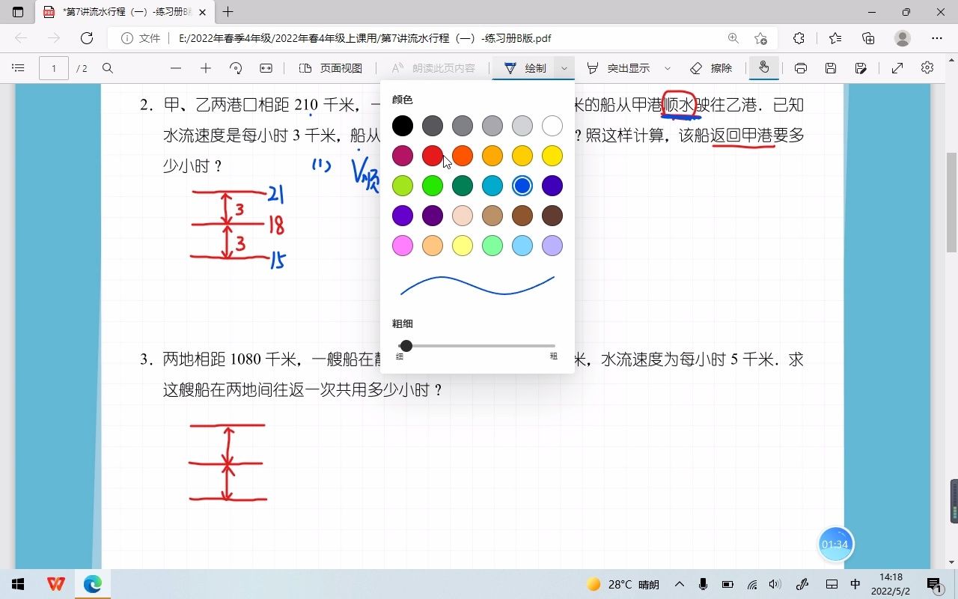Viewport: 958px width, 599px height.
Task: Close the 第7讲流水行程 PDF tab
Action: [203, 12]
